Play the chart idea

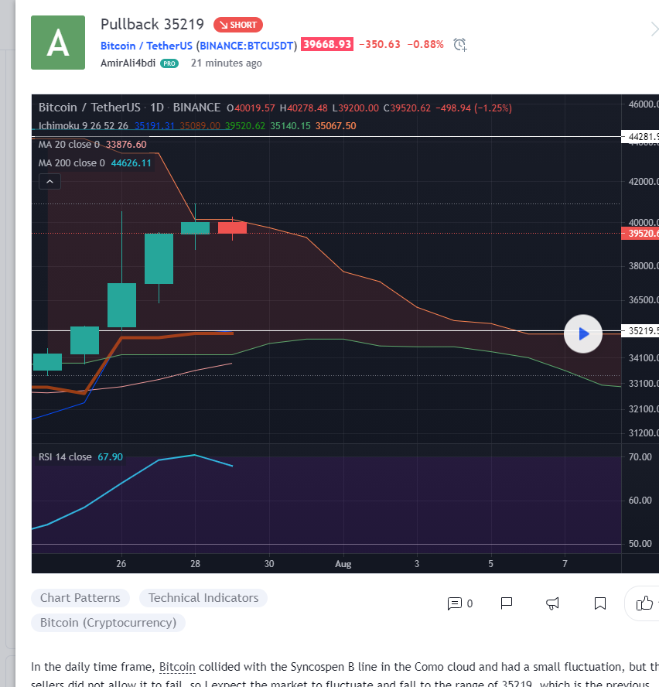pos(583,334)
